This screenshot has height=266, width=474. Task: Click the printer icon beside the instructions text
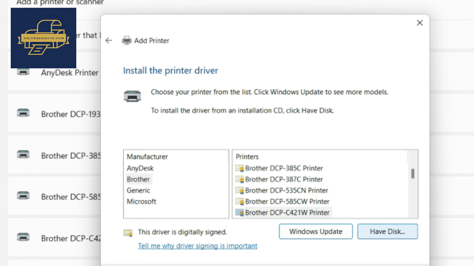pos(132,96)
